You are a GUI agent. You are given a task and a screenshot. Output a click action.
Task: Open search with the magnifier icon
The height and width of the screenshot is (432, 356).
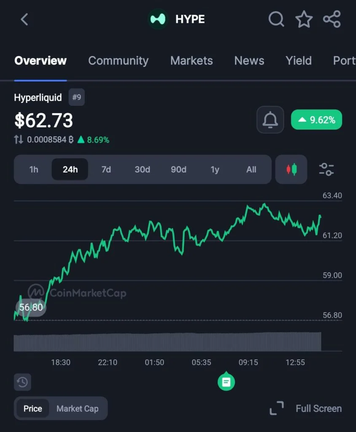pyautogui.click(x=276, y=19)
